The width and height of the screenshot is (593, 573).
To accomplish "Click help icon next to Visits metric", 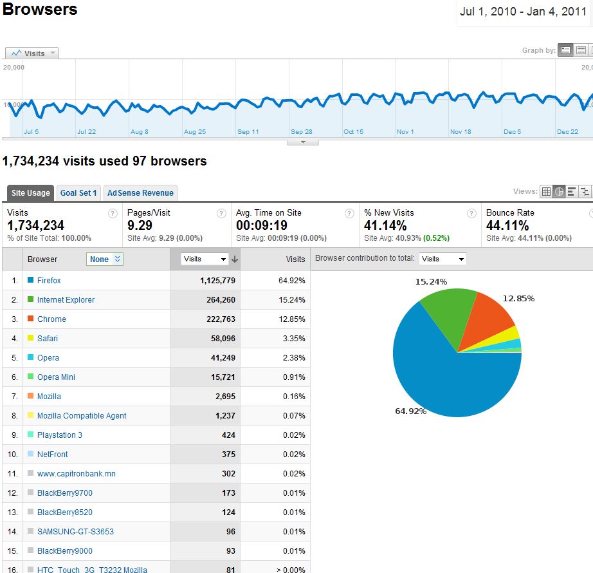I will (113, 213).
